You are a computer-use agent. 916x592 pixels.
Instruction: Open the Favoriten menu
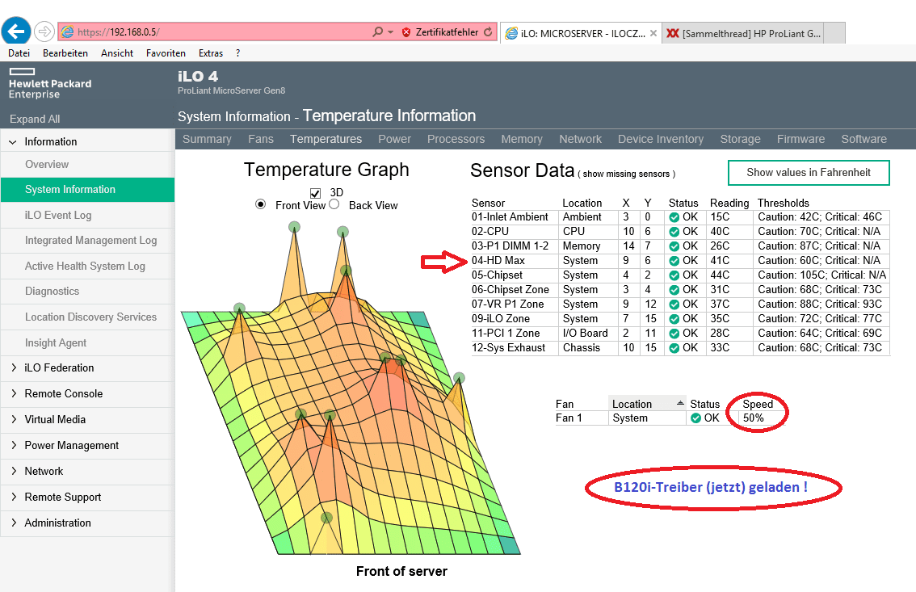point(166,53)
